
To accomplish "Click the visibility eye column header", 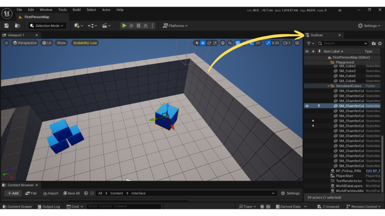I will pos(307,51).
